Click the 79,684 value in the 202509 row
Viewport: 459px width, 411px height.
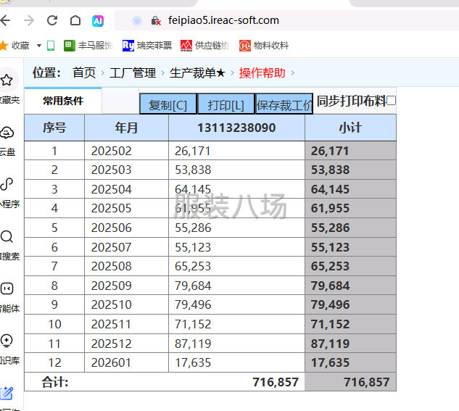coord(193,286)
